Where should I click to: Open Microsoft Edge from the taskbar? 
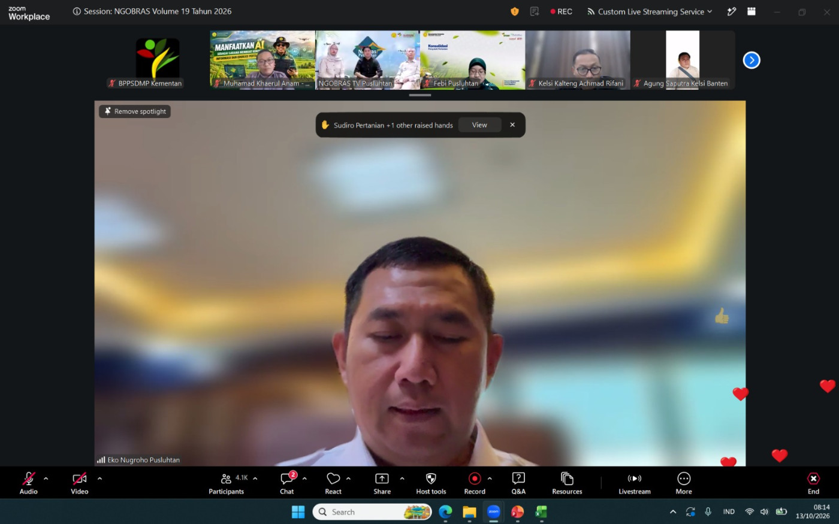[445, 512]
